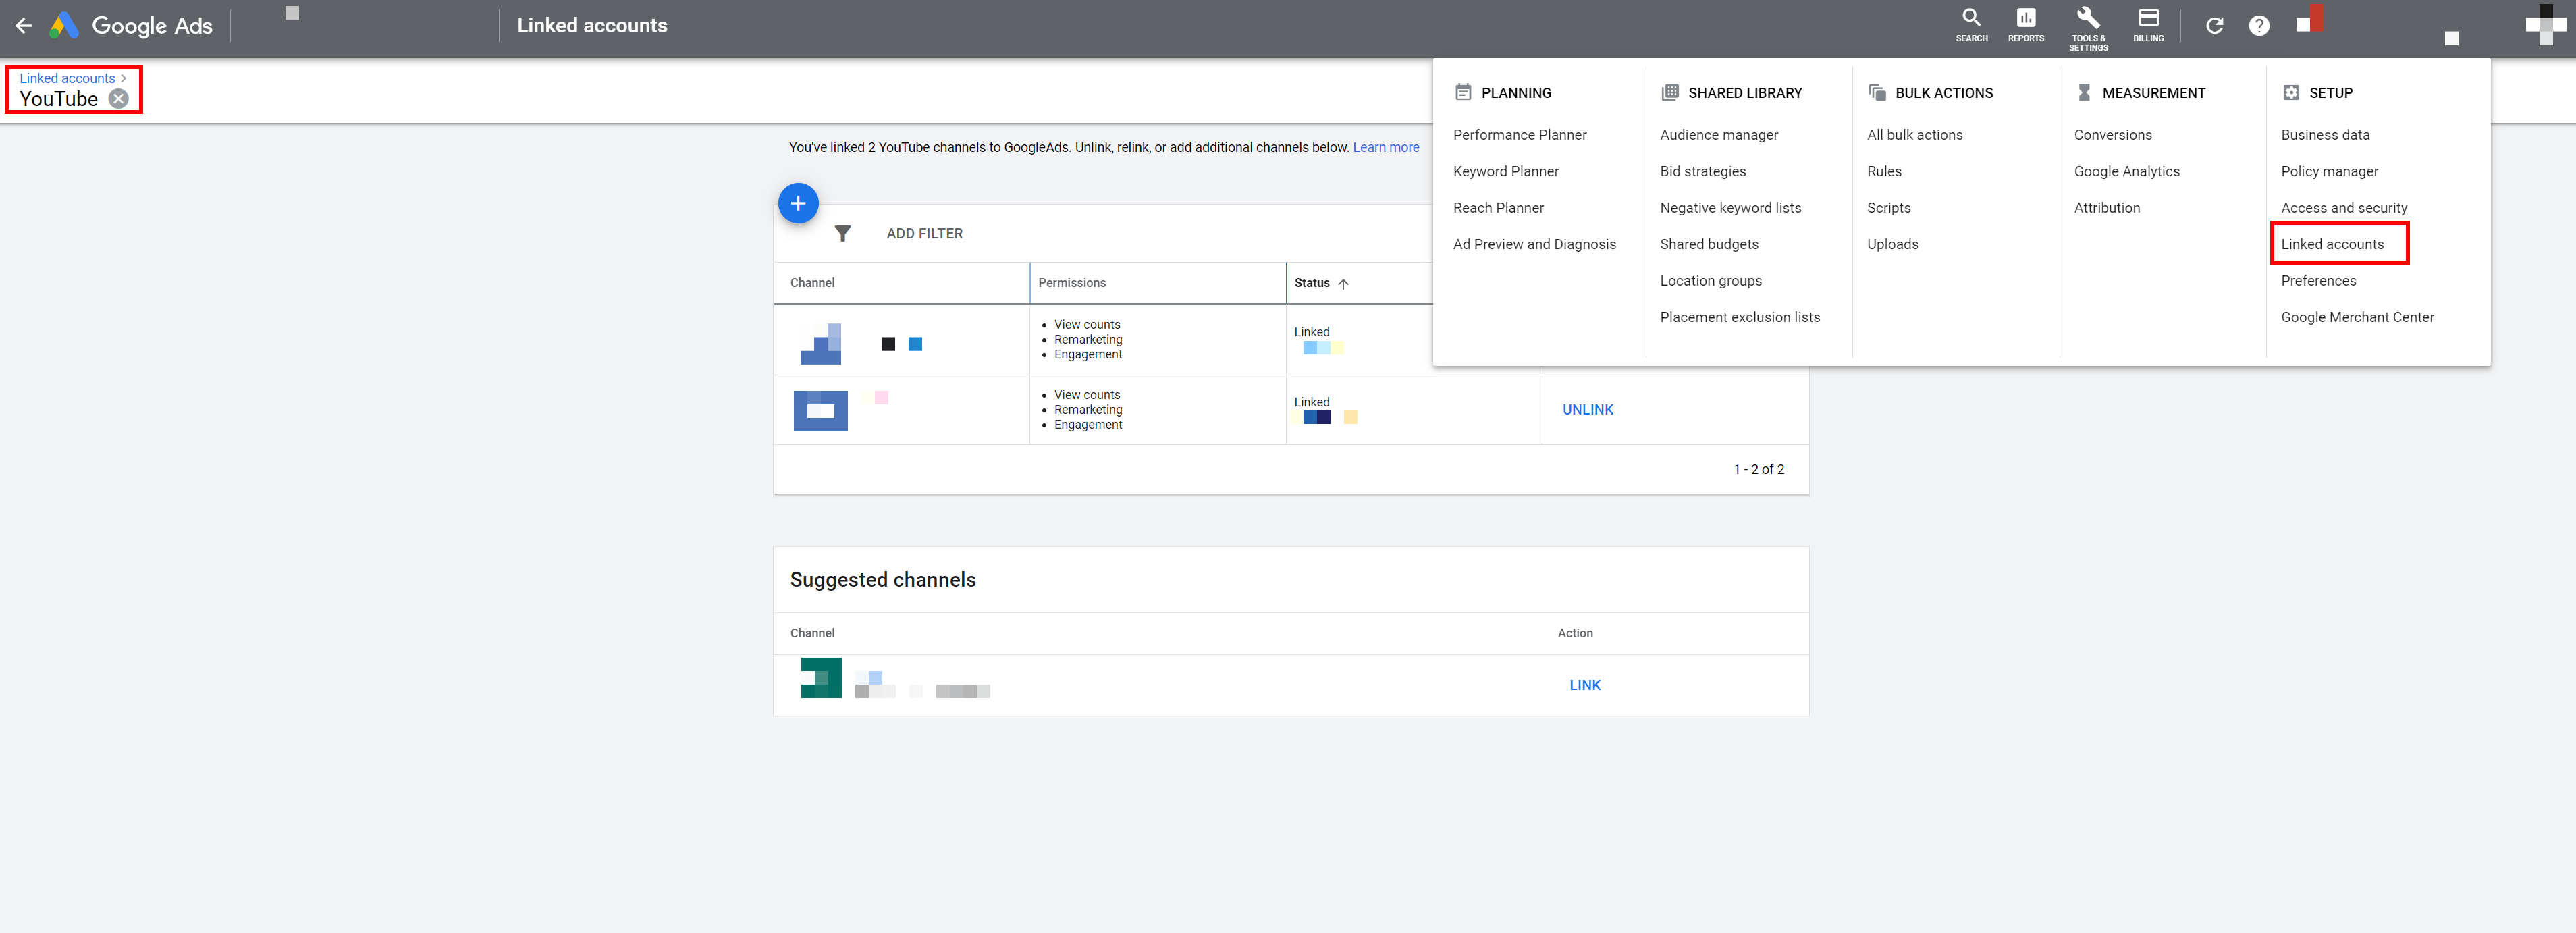Choose Audience manager in Shared Library
This screenshot has width=2576, height=933.
(x=1718, y=135)
